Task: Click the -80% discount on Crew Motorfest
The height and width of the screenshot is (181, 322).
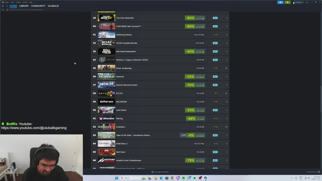Action: tap(190, 18)
